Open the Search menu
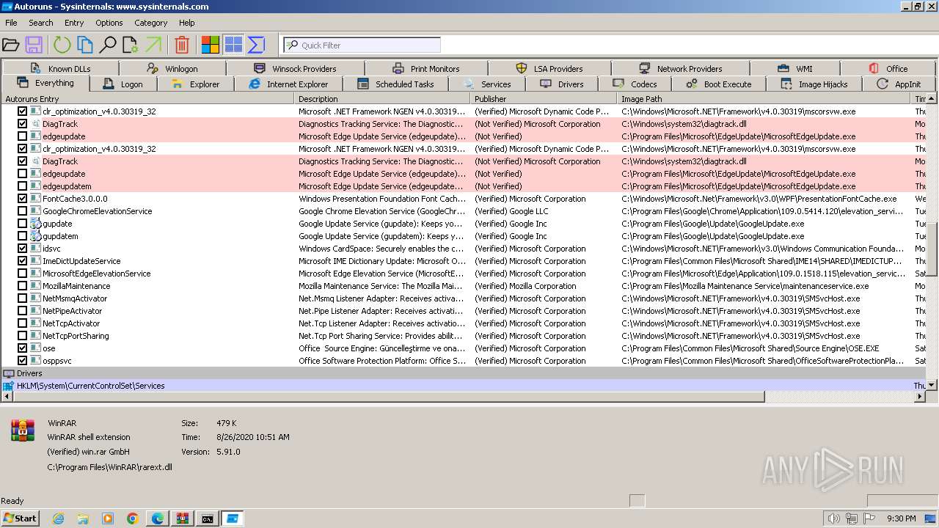939x528 pixels. (x=41, y=23)
